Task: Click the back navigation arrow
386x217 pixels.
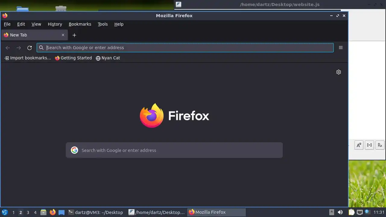Action: pyautogui.click(x=8, y=48)
